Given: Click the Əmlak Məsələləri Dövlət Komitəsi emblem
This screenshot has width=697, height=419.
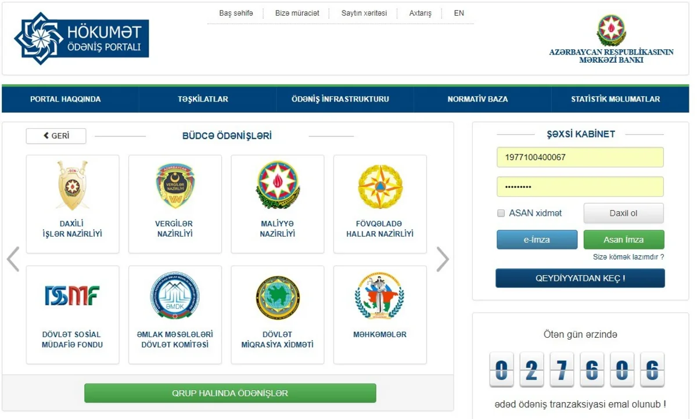Looking at the screenshot, I should click(x=175, y=296).
